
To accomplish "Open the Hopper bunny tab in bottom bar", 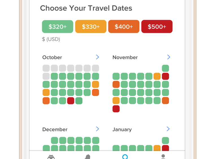I will [x=51, y=157].
